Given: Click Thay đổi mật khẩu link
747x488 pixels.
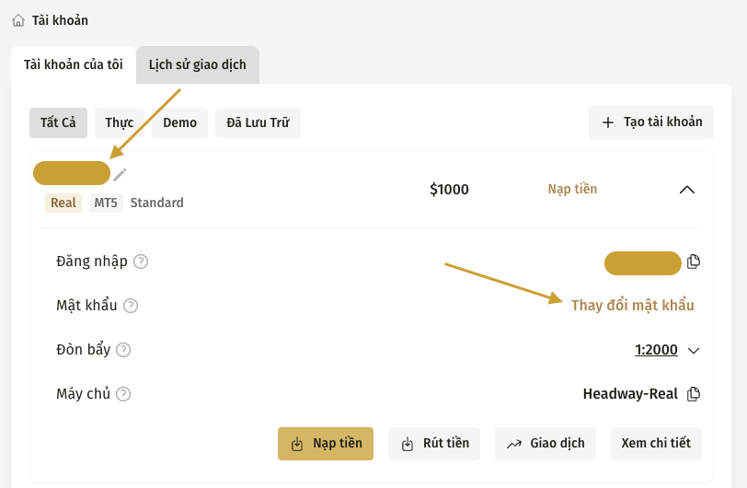Looking at the screenshot, I should coord(632,306).
